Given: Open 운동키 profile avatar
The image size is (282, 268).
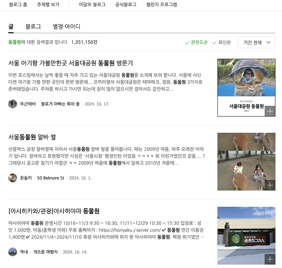Looking at the screenshot, I should pos(12,178).
